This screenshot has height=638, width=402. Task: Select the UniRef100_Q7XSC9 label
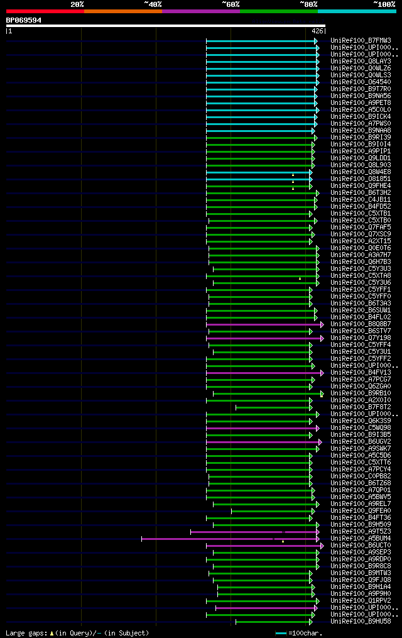(361, 234)
